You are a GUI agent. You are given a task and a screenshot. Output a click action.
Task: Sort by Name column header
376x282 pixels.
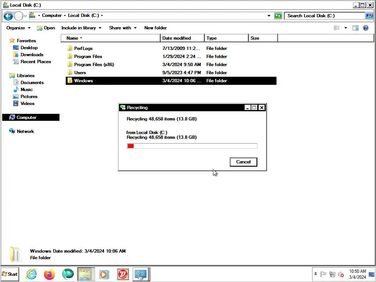coord(111,38)
